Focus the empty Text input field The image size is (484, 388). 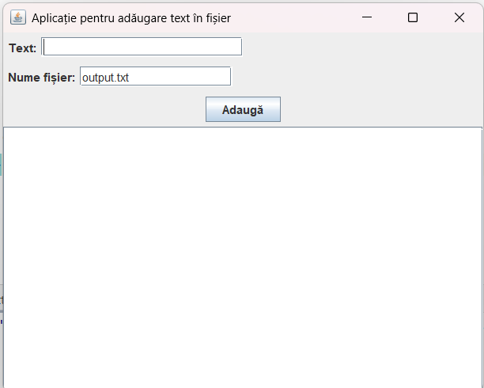pos(142,47)
